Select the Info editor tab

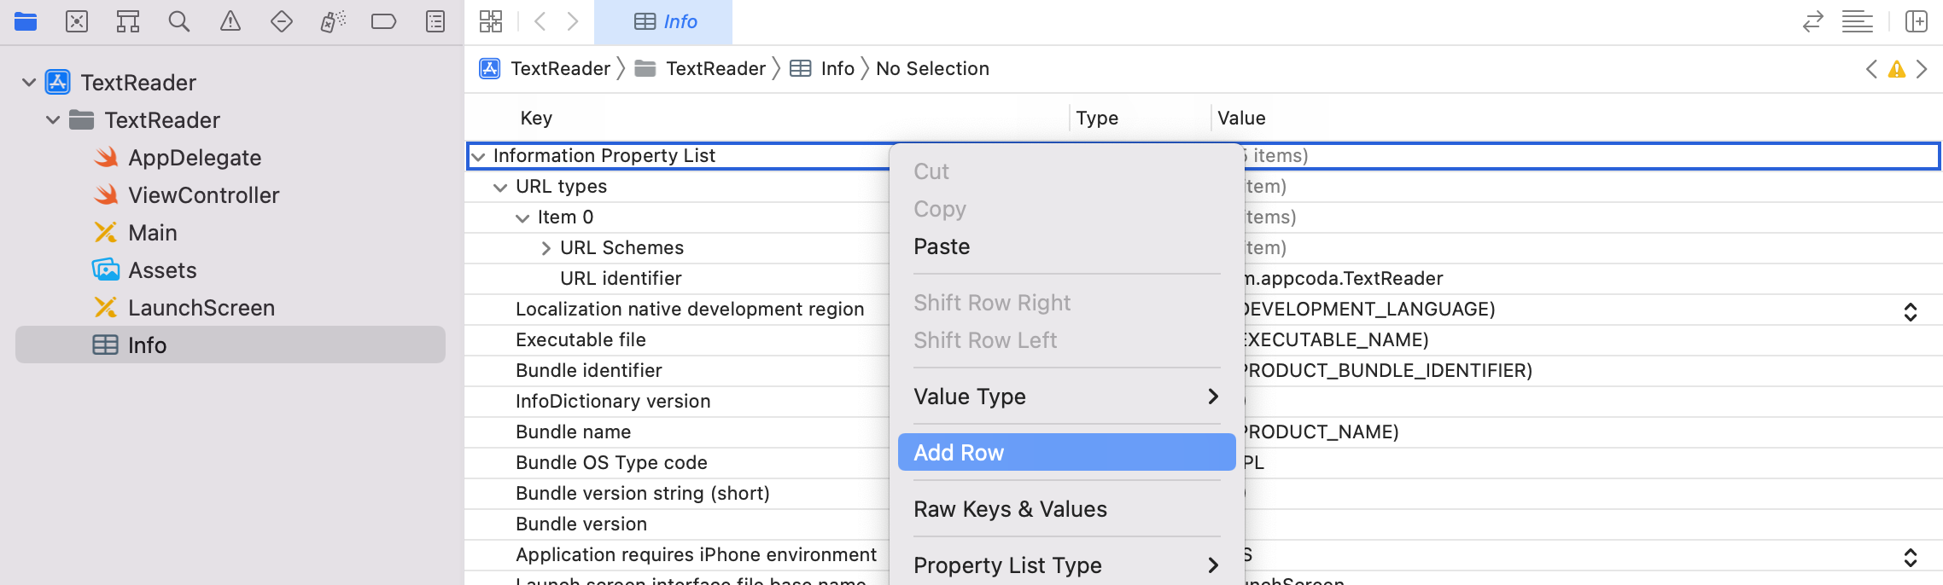pos(664,21)
